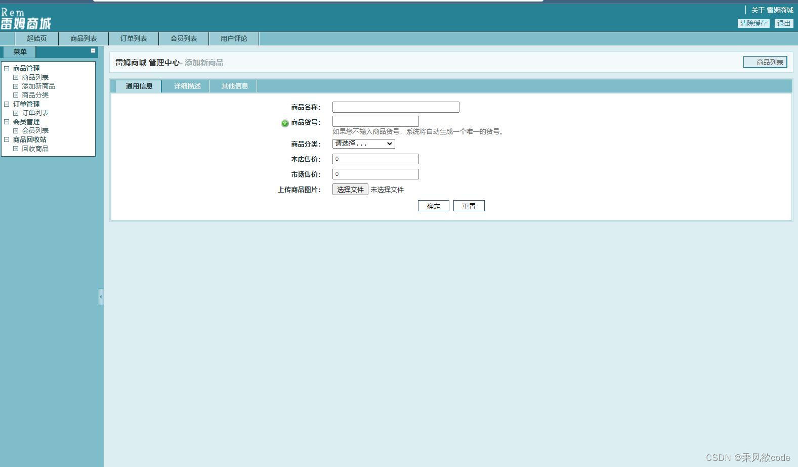Screen dimensions: 798x467
Task: Click the 选择文件 upload button
Action: (350, 190)
